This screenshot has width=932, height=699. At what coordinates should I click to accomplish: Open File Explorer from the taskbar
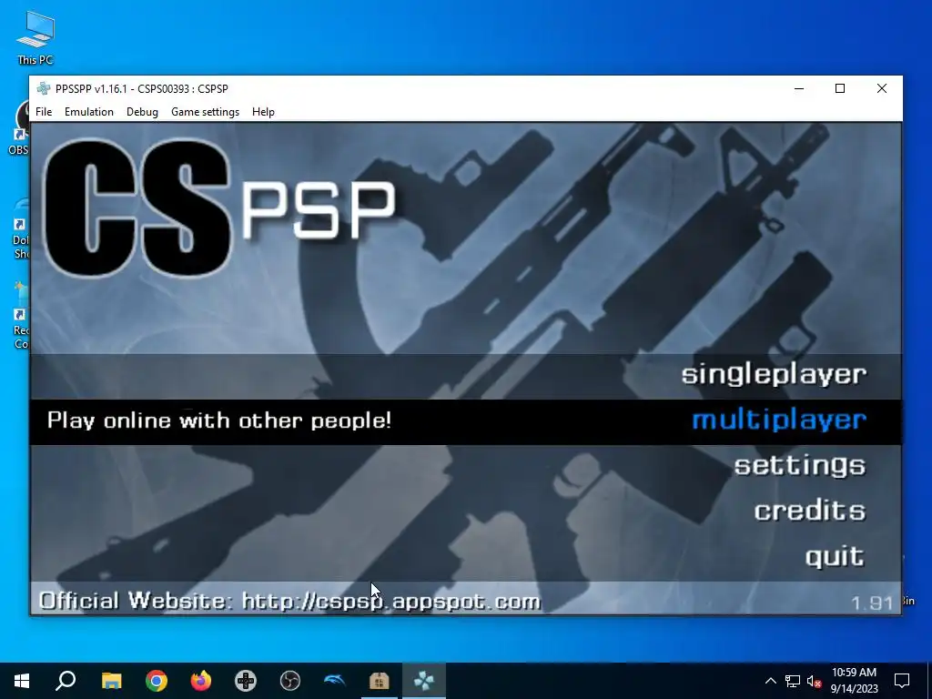click(x=111, y=681)
